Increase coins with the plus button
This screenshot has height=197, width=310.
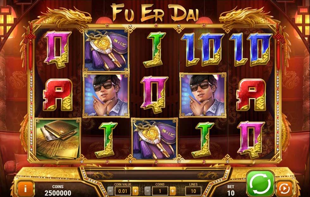point(172,191)
